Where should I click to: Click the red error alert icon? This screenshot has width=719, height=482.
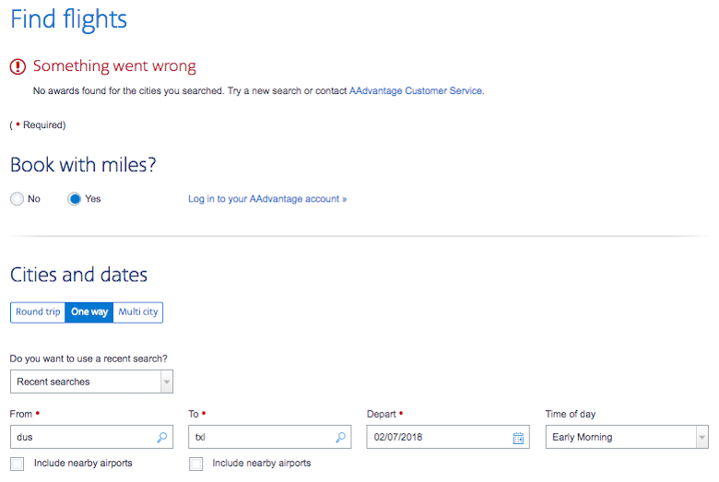(x=18, y=66)
